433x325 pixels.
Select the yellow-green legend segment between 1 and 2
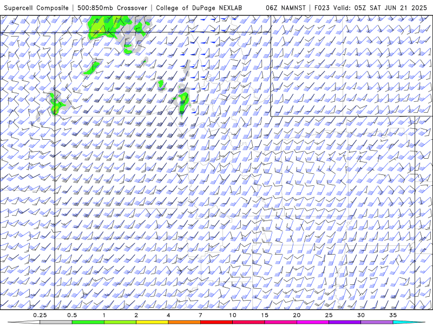pyautogui.click(x=120, y=322)
